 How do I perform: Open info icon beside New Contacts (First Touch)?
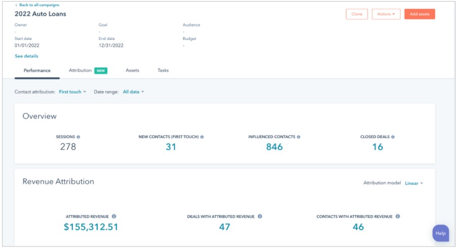(x=202, y=137)
